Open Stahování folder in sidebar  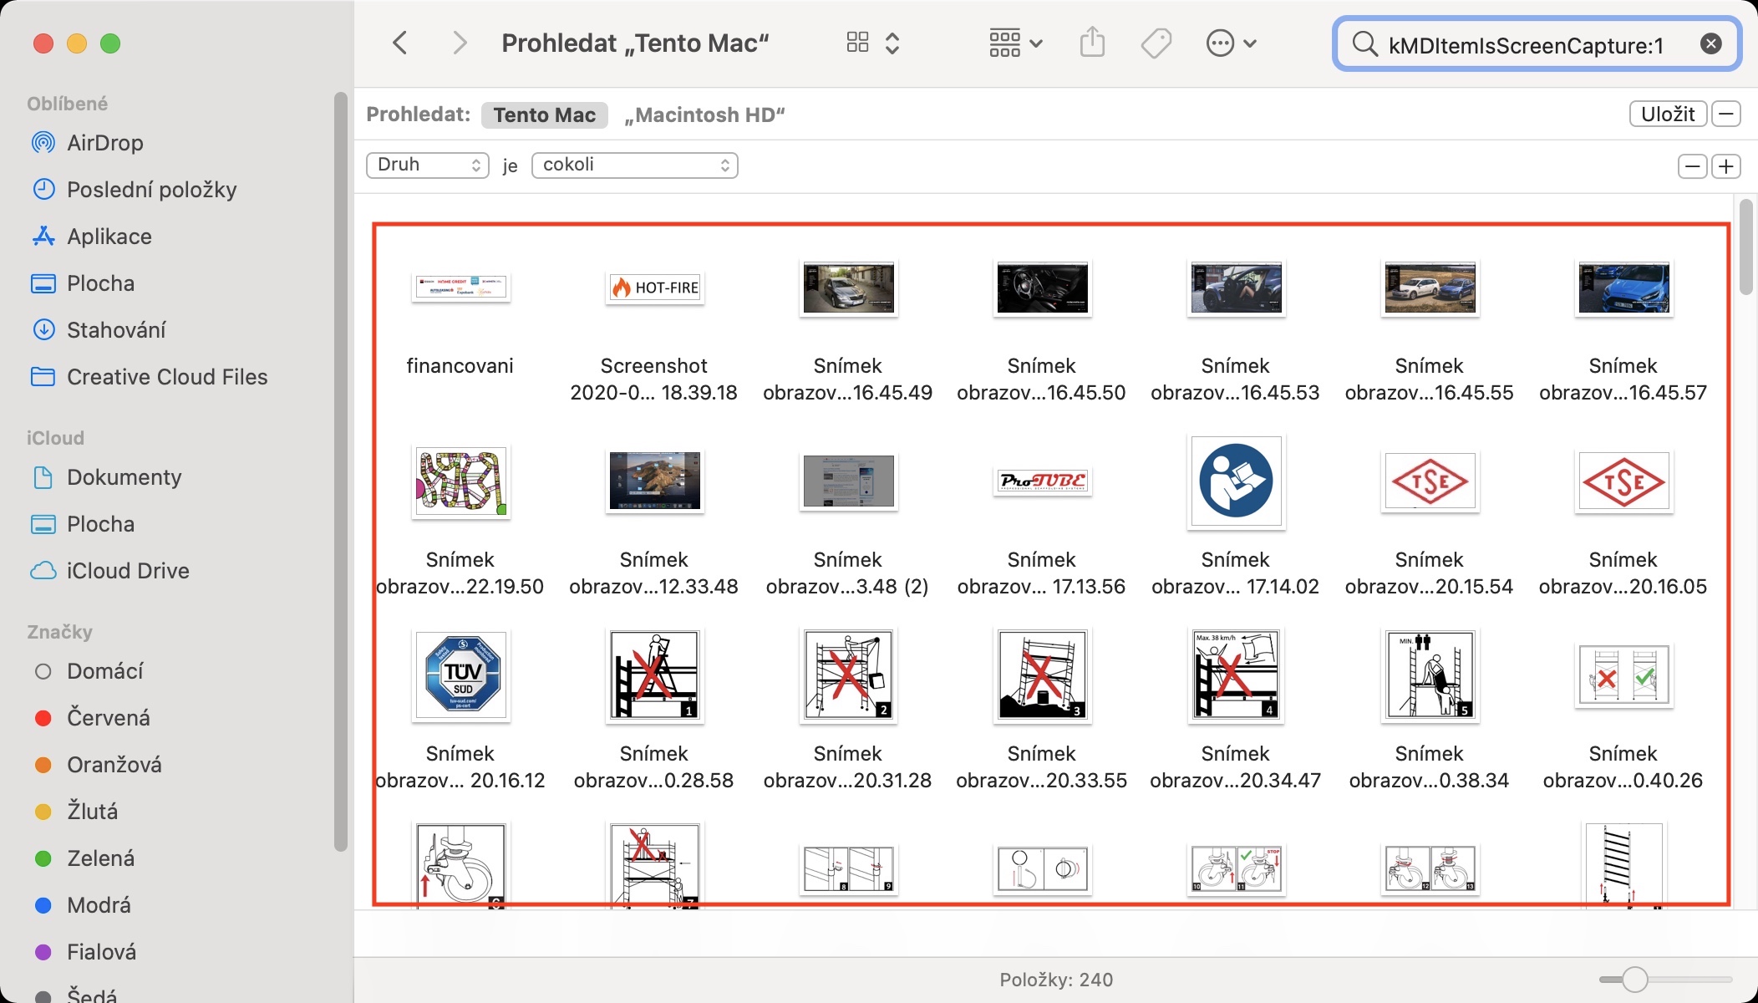coord(116,330)
